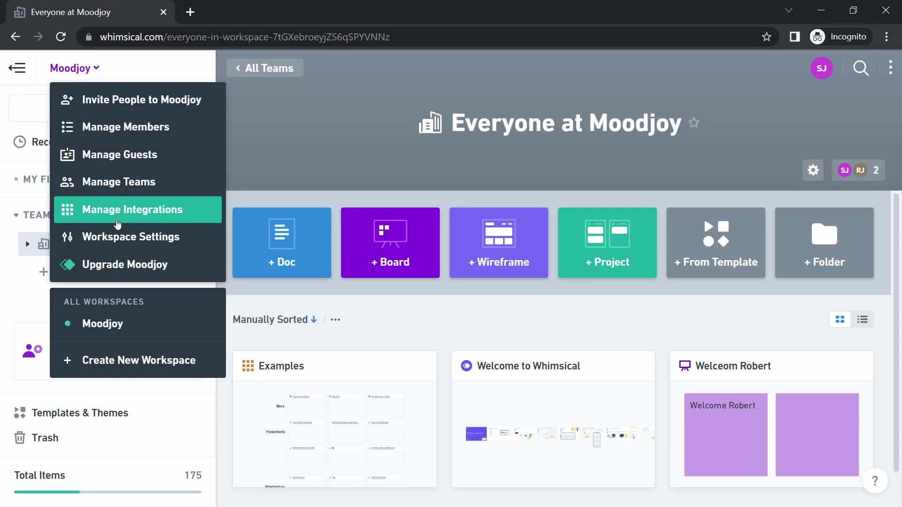Open the Examples folder card

(334, 419)
